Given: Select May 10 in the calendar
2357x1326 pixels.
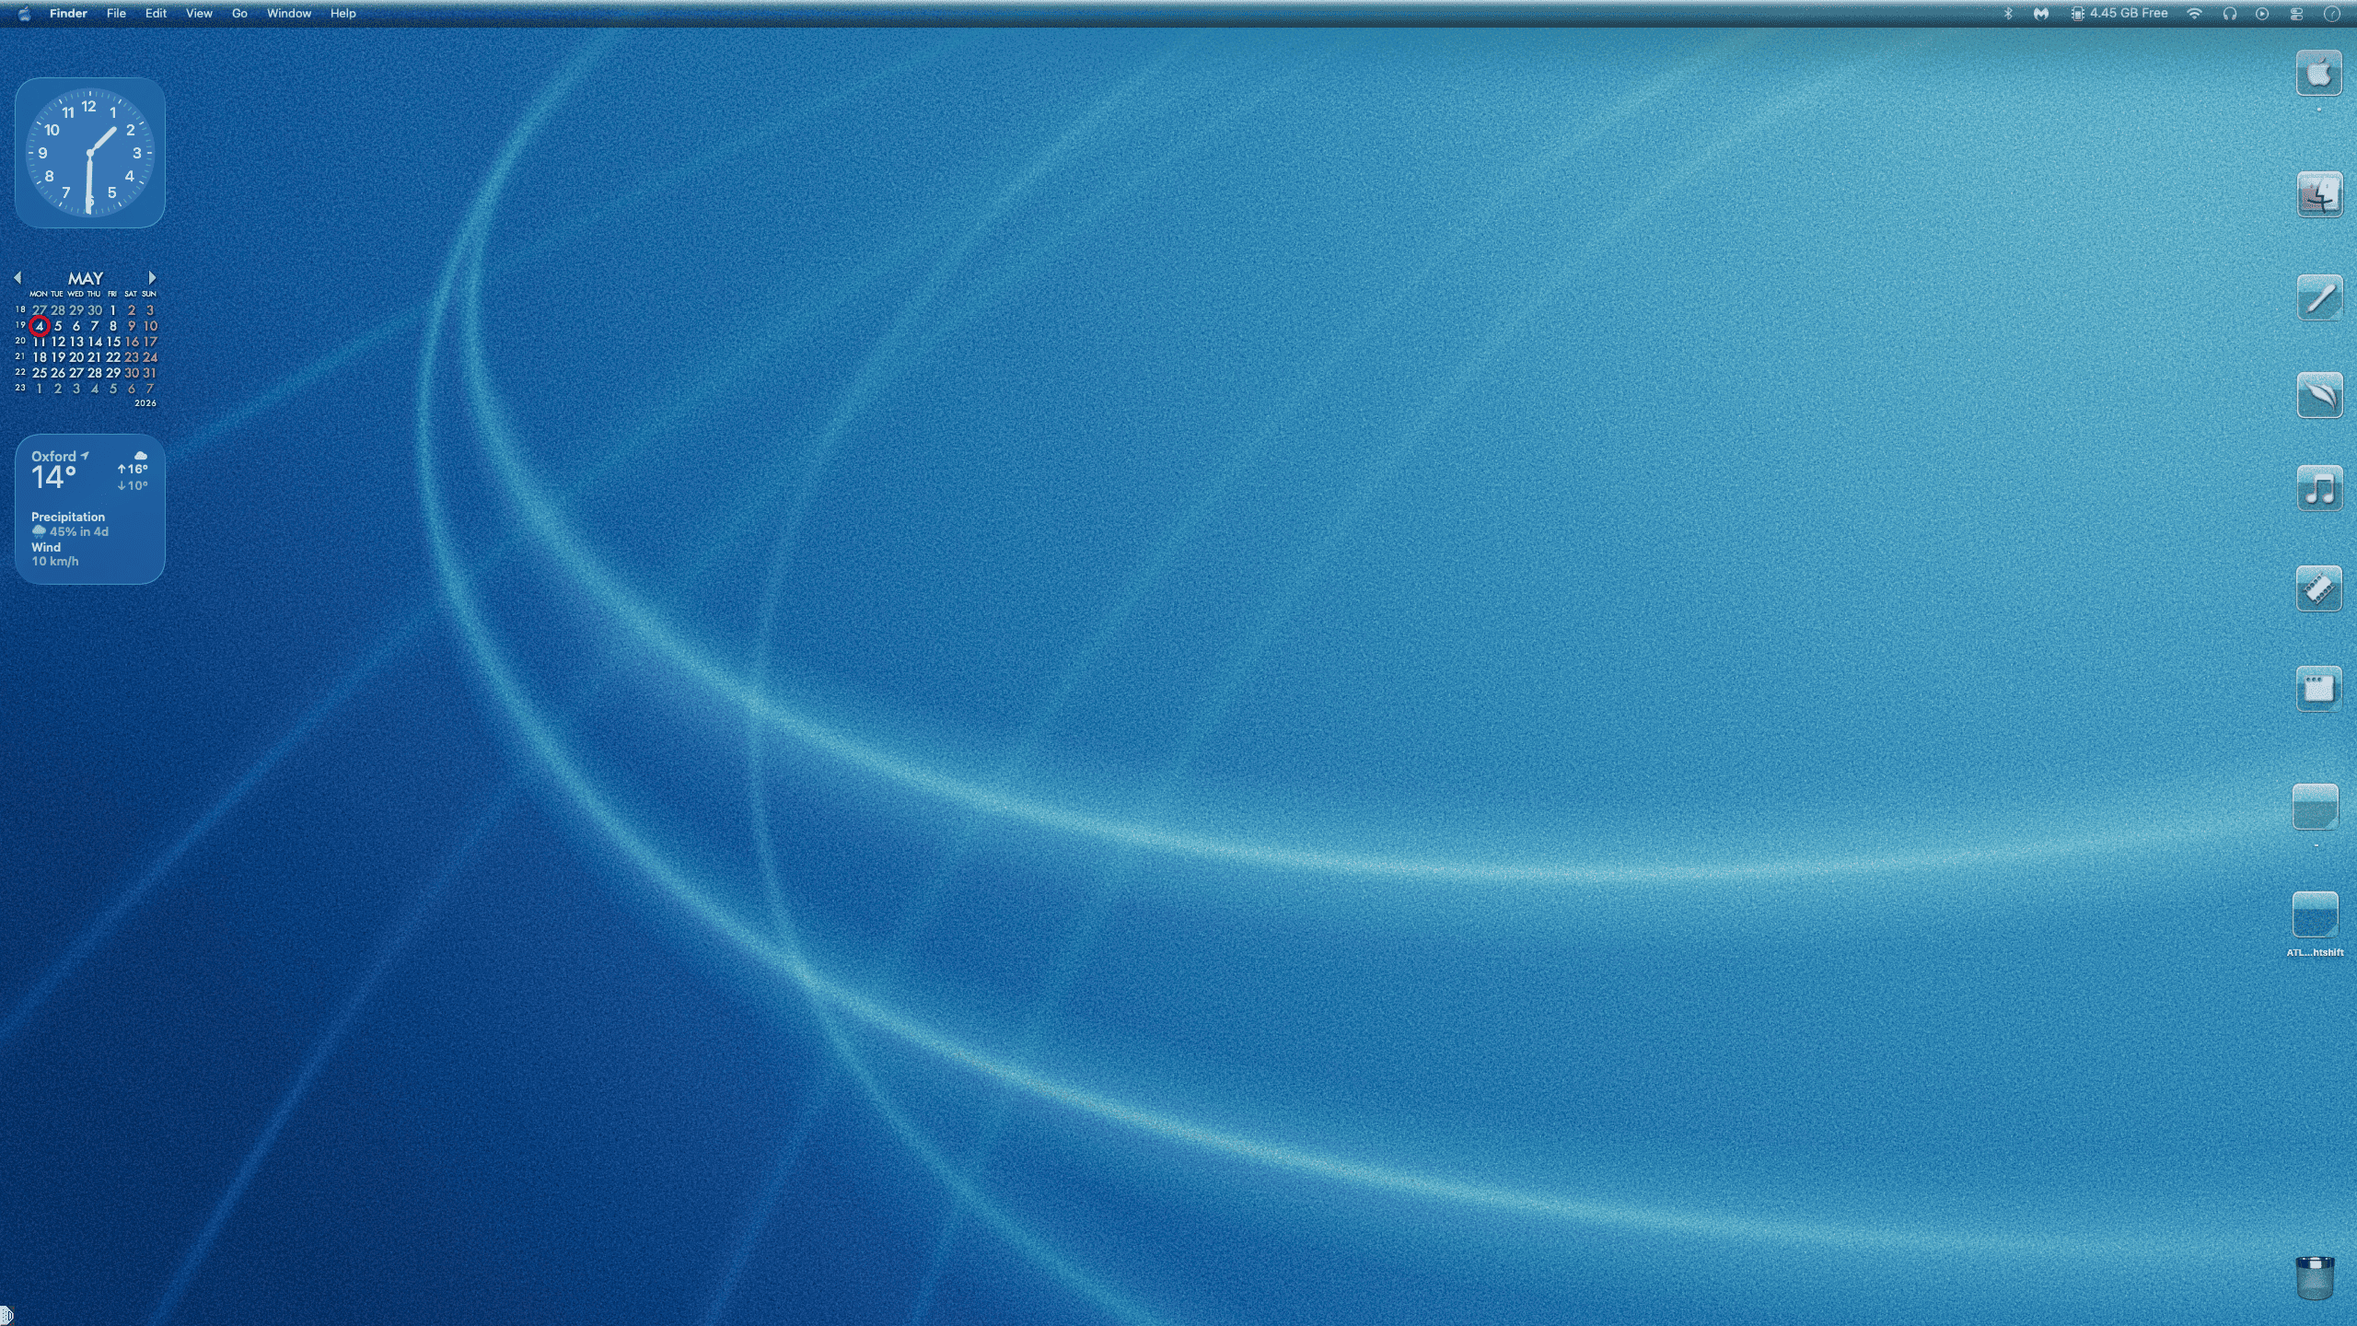Looking at the screenshot, I should [x=150, y=326].
